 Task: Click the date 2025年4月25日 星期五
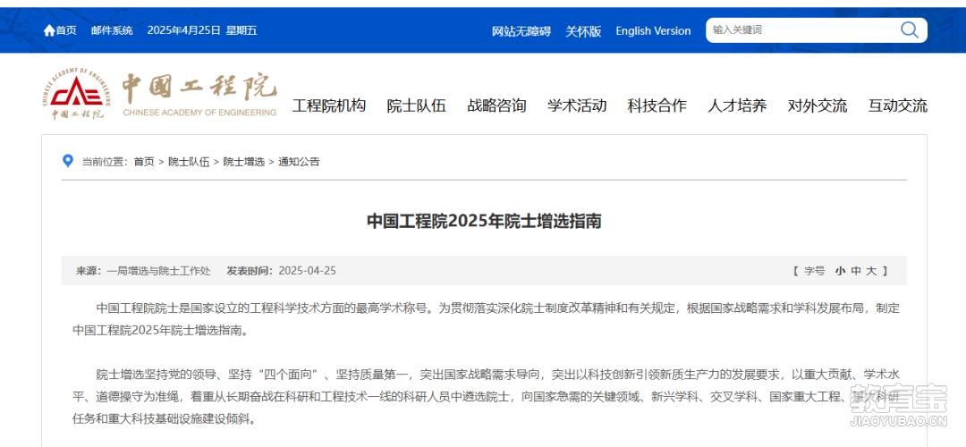tap(202, 30)
